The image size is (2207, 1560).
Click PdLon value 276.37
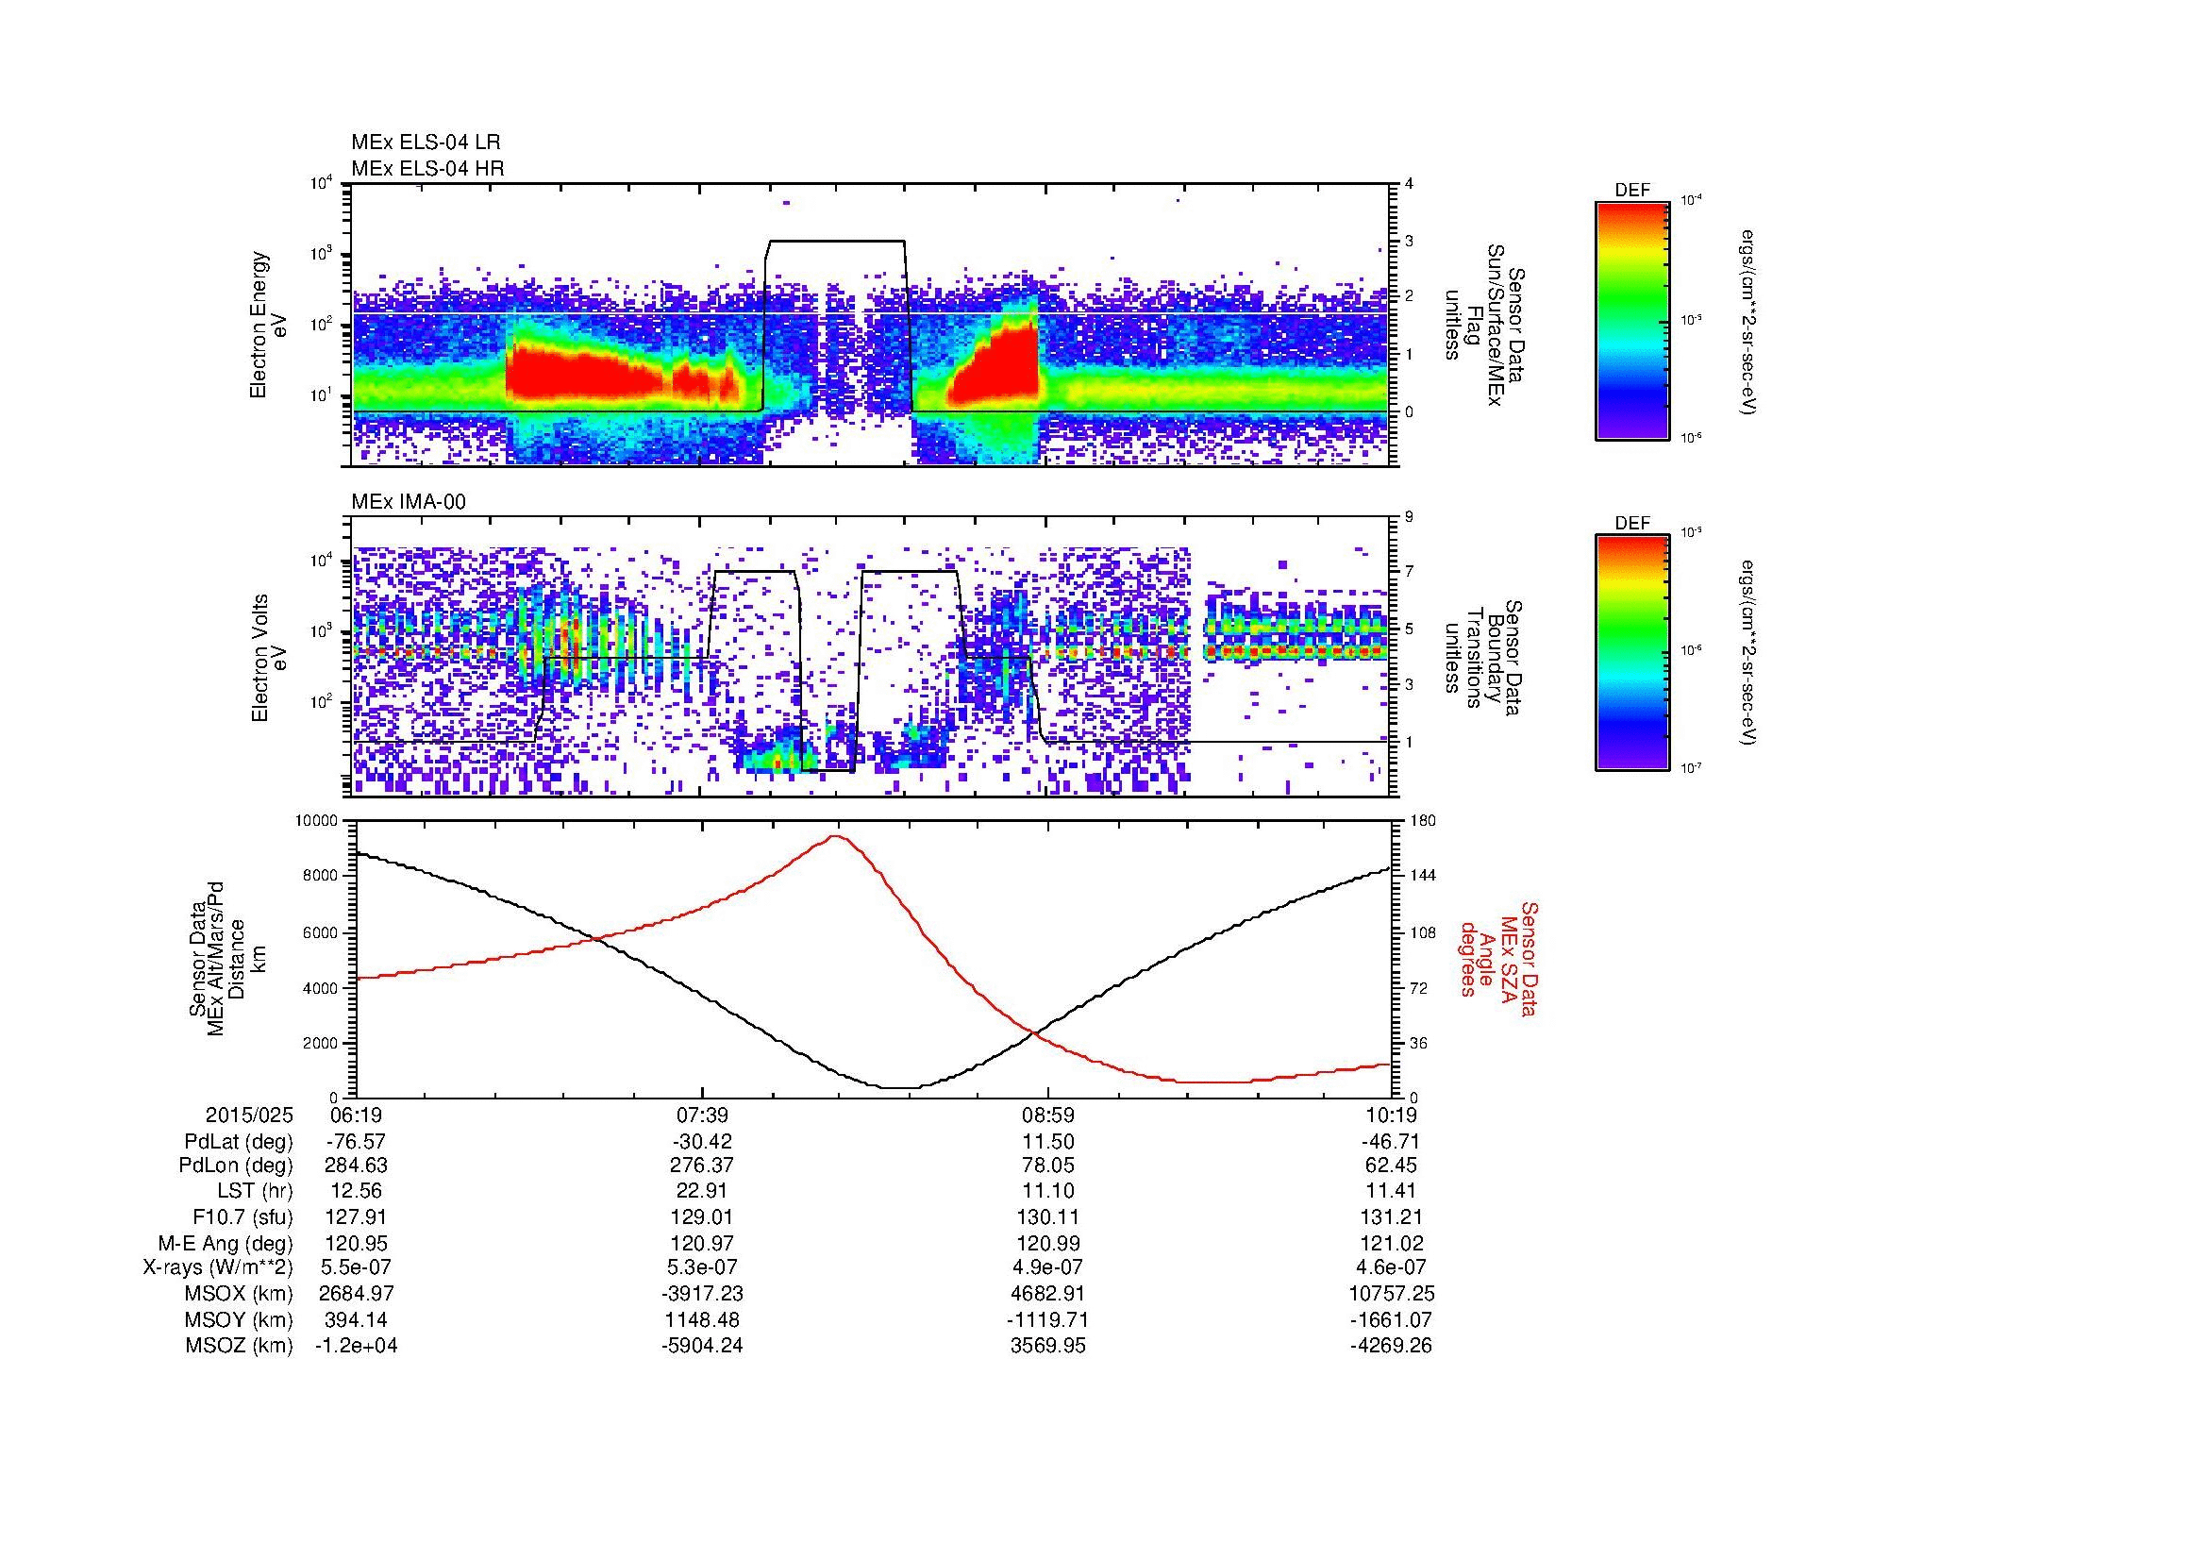click(x=702, y=1166)
